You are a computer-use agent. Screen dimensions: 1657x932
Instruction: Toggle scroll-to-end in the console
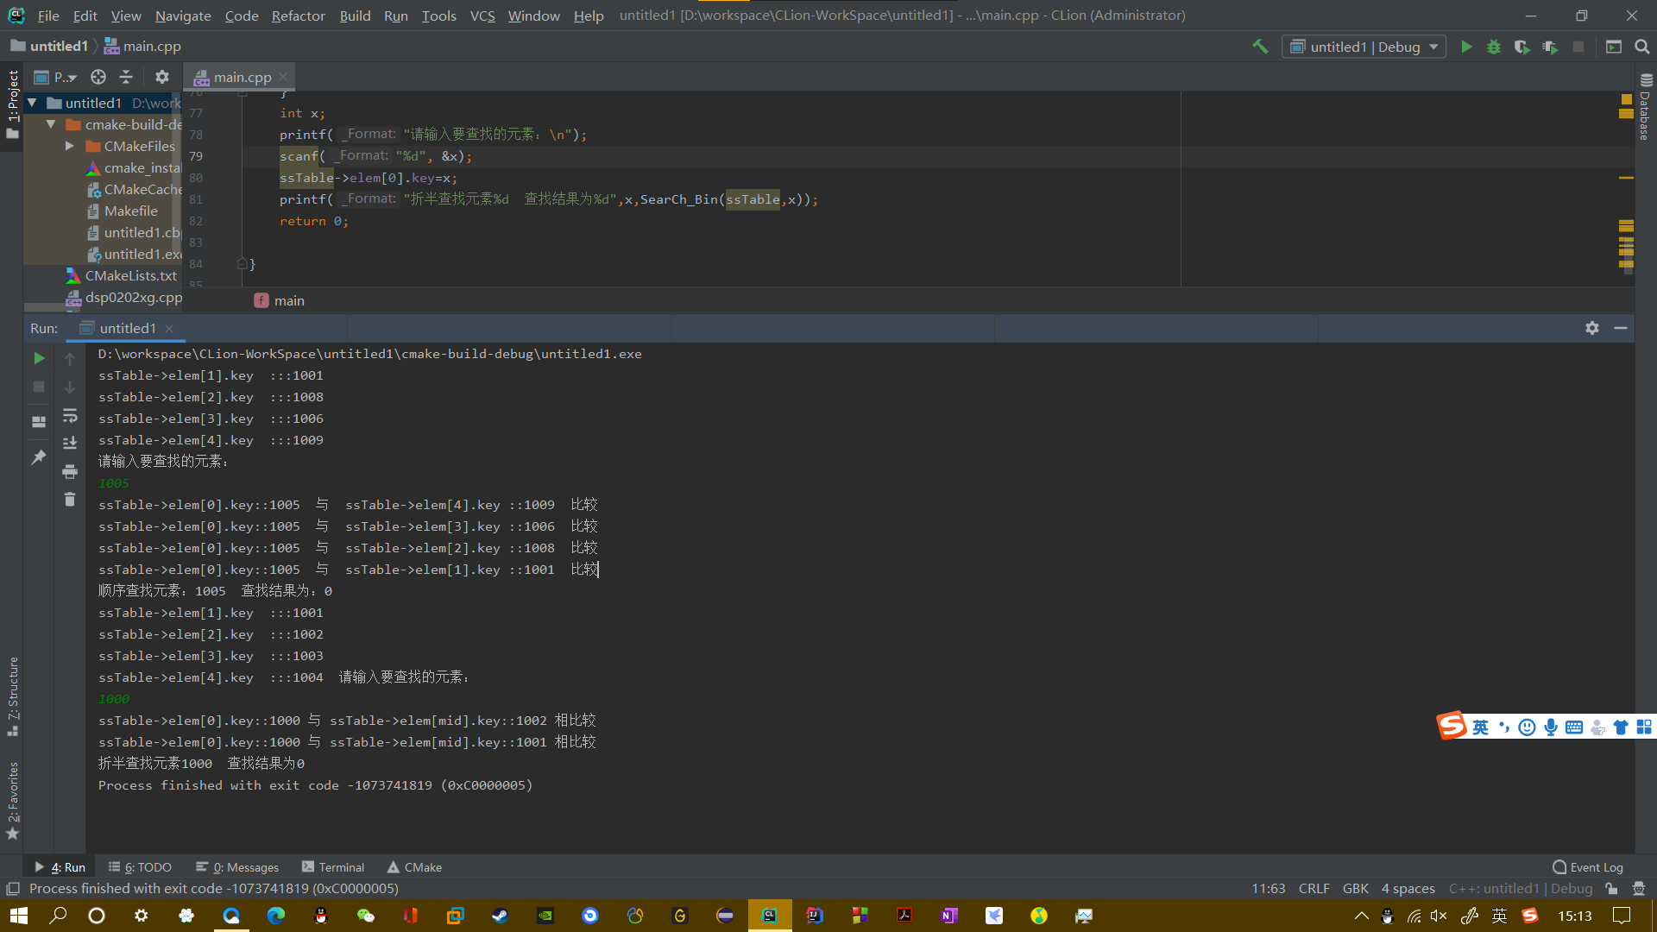coord(70,443)
